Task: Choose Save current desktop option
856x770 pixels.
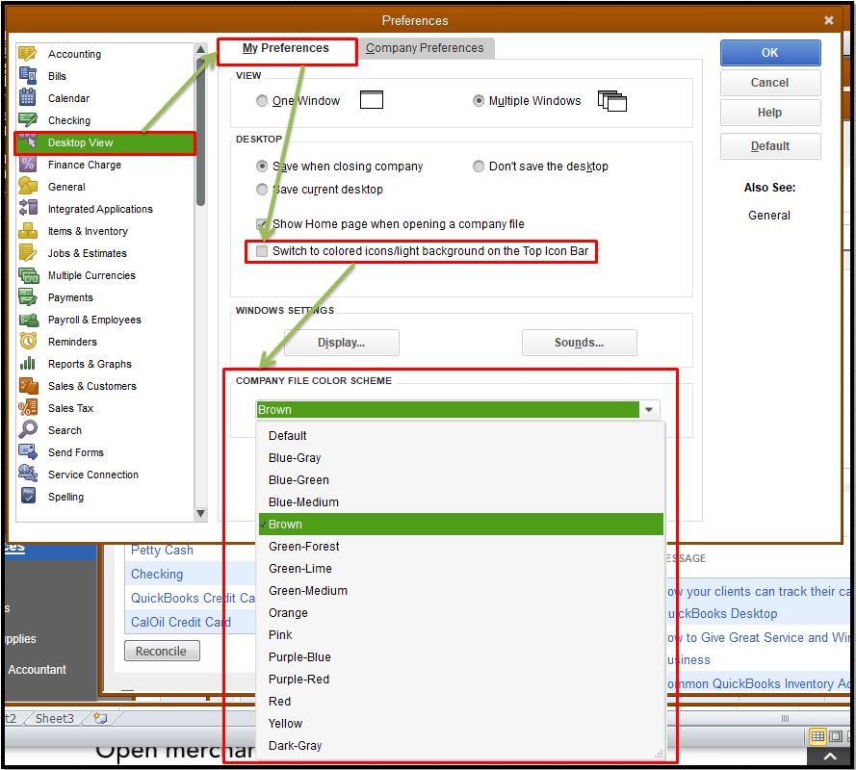Action: [x=262, y=190]
